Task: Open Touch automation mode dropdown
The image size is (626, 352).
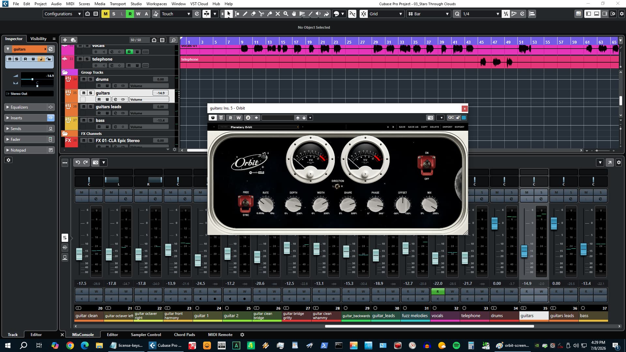Action: (176, 14)
